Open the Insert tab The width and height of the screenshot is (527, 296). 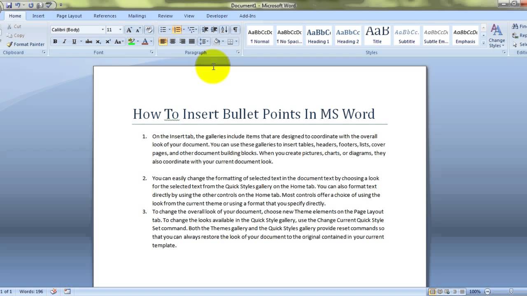pos(38,16)
